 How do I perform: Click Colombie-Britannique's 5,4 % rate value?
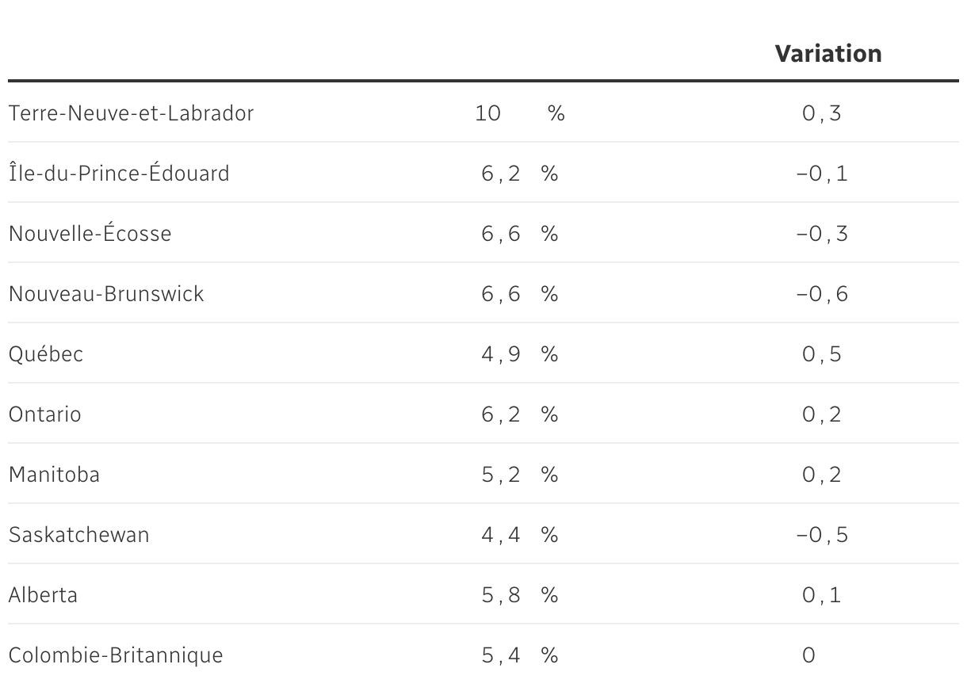(519, 655)
